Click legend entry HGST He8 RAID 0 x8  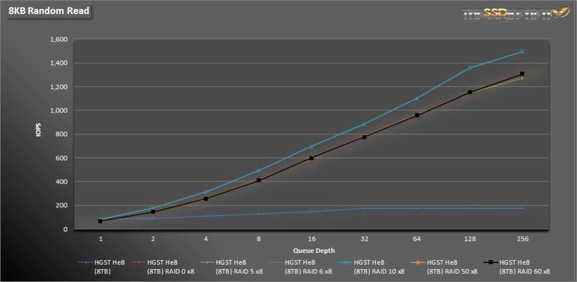pos(162,267)
